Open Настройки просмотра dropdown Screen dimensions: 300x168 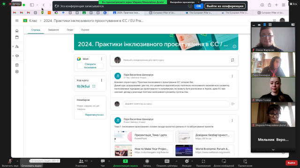pyautogui.click(x=184, y=2)
